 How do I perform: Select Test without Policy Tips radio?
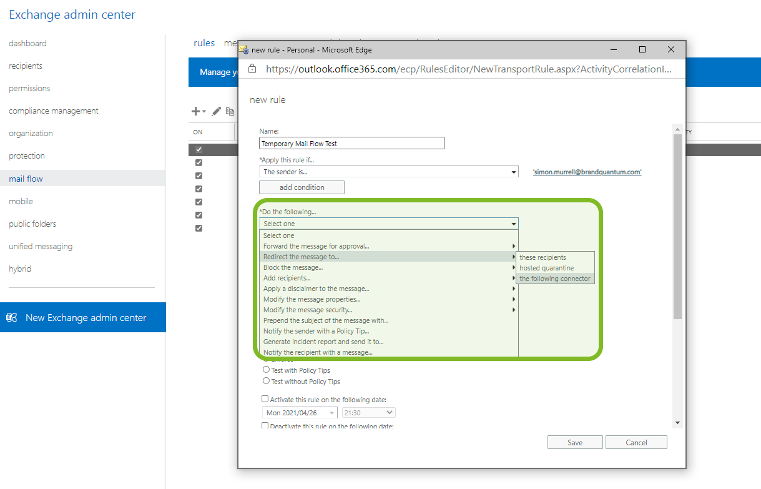(x=267, y=381)
